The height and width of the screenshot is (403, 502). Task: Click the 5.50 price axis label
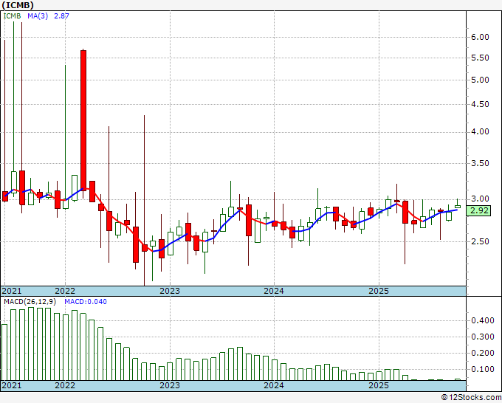click(x=481, y=58)
